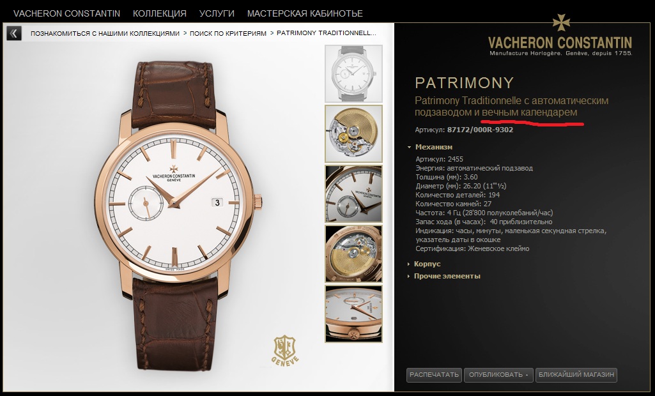Expand the Корпус section
Screen dimensions: 655x396
tap(424, 264)
